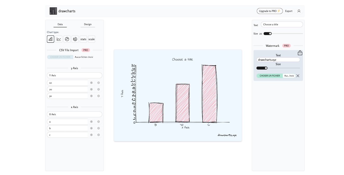Viewport: 344px width, 175px height.
Task: Clear the watermark file with X
Action: [298, 76]
